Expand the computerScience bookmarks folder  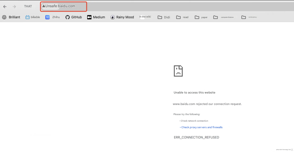click(x=223, y=17)
